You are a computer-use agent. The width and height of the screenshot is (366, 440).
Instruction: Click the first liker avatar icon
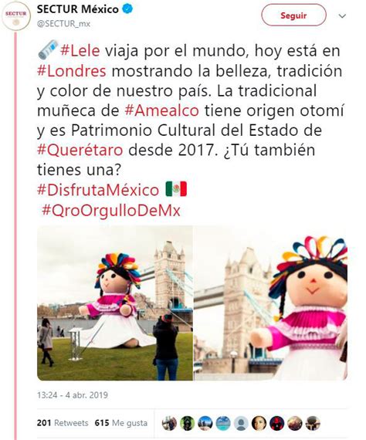coord(169,424)
